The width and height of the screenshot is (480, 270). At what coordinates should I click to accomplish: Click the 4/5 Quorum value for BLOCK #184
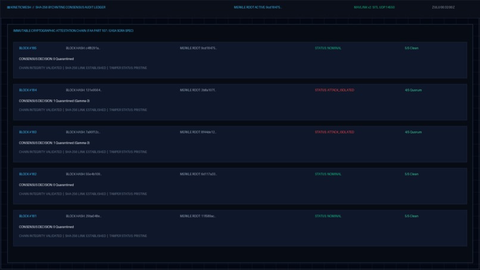pyautogui.click(x=413, y=90)
